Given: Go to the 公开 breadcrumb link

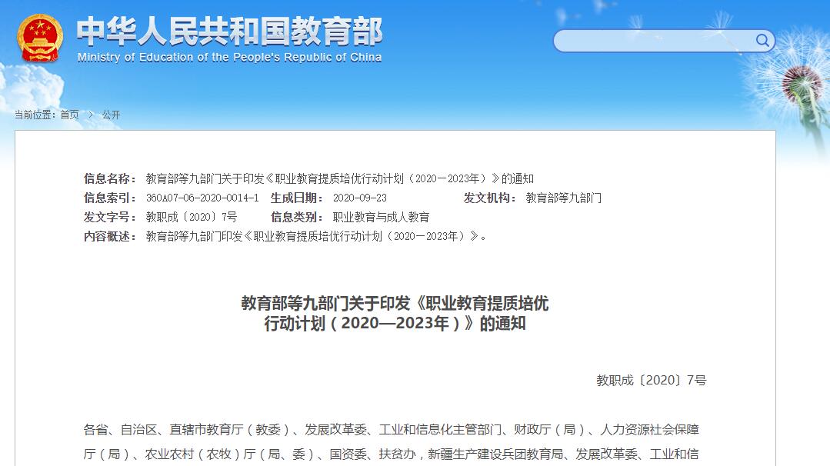Looking at the screenshot, I should (x=111, y=115).
